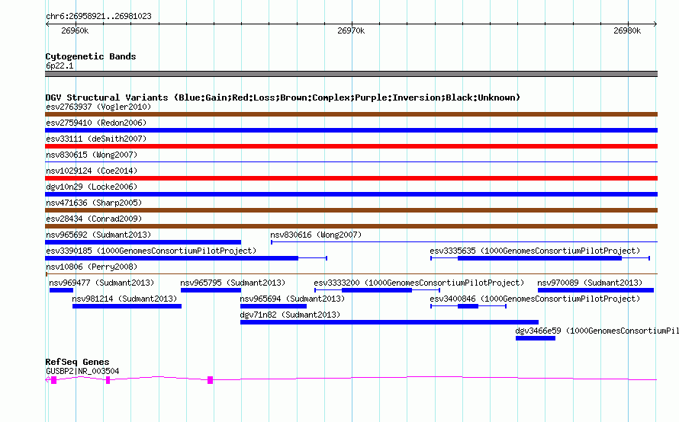Click the dgv71n82 (Sudmant2013) label
679x422 pixels.
290,315
